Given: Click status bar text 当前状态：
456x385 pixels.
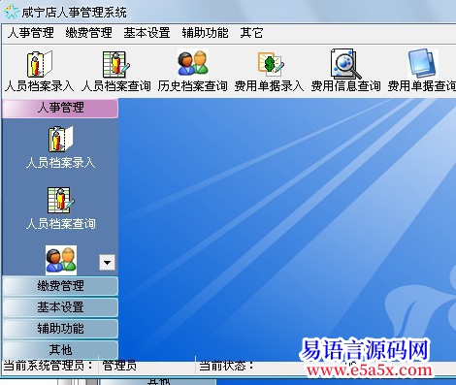Looking at the screenshot, I should [x=226, y=366].
